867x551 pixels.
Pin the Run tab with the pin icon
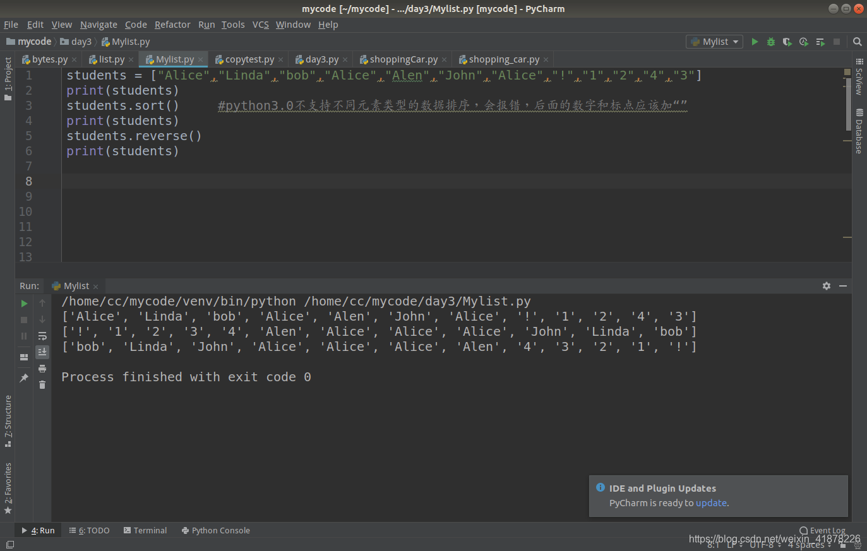pos(24,378)
